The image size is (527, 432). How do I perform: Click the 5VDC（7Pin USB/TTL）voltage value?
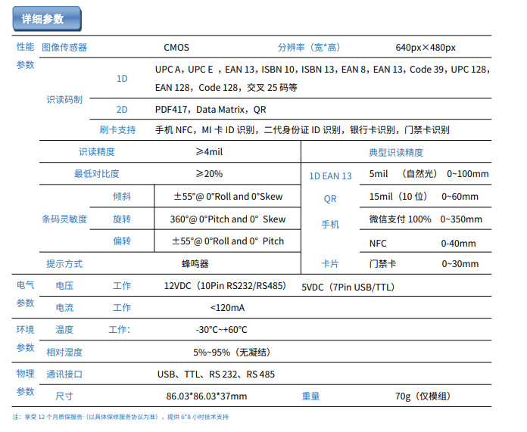click(348, 287)
